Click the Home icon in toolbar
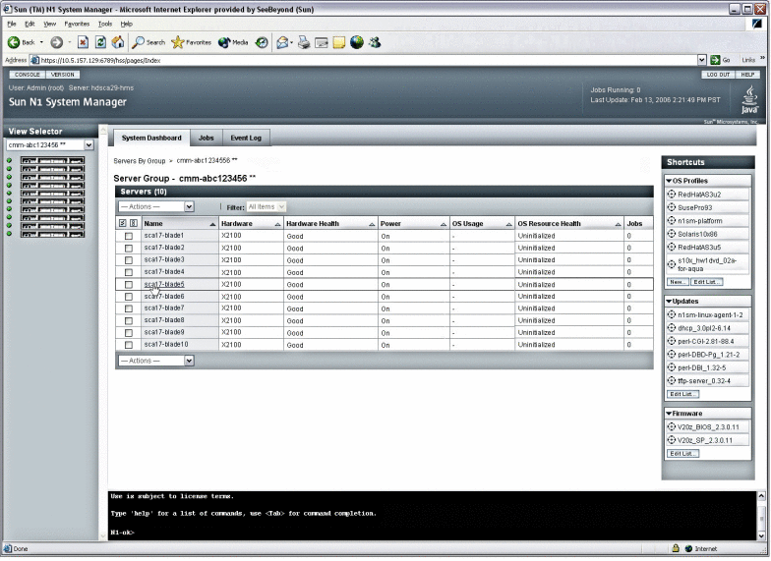Screen dimensions: 771x561 [118, 43]
